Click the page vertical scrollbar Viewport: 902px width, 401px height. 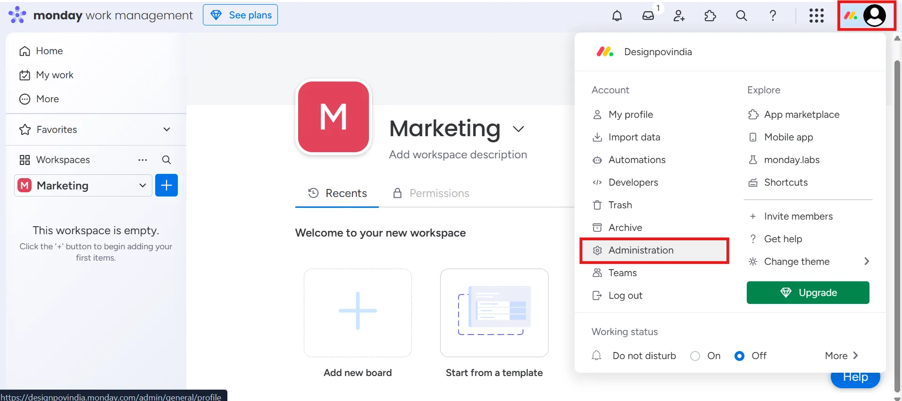pos(897,226)
